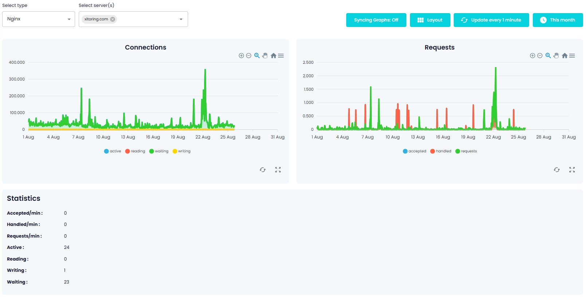Hide the waiting series in Connections
Viewport: 586px width, 297px height.
159,151
